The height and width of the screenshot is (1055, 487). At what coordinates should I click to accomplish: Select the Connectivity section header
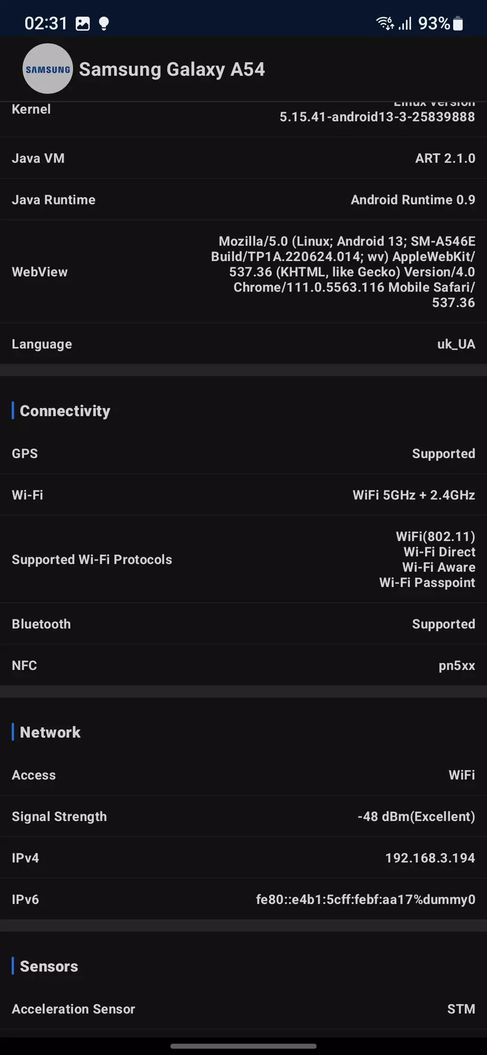click(x=65, y=411)
